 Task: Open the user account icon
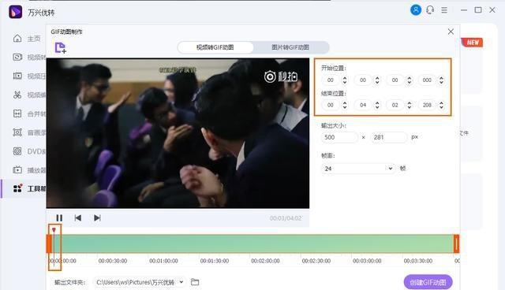click(416, 10)
